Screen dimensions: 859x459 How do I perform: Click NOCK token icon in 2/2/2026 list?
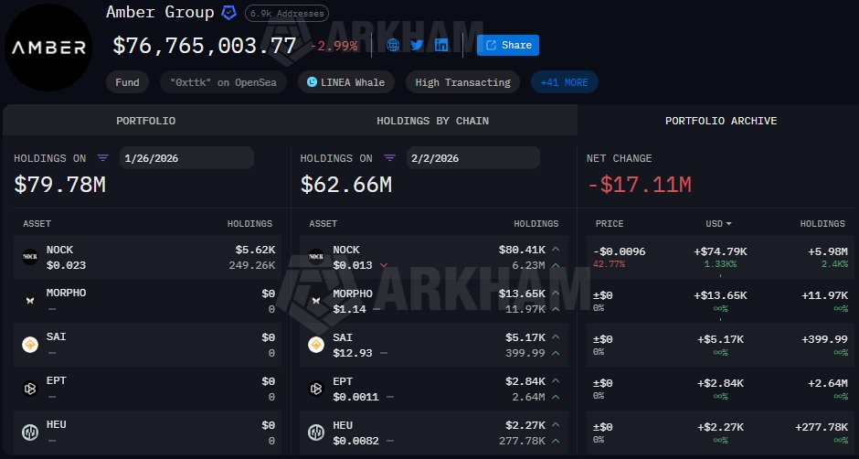click(x=316, y=257)
